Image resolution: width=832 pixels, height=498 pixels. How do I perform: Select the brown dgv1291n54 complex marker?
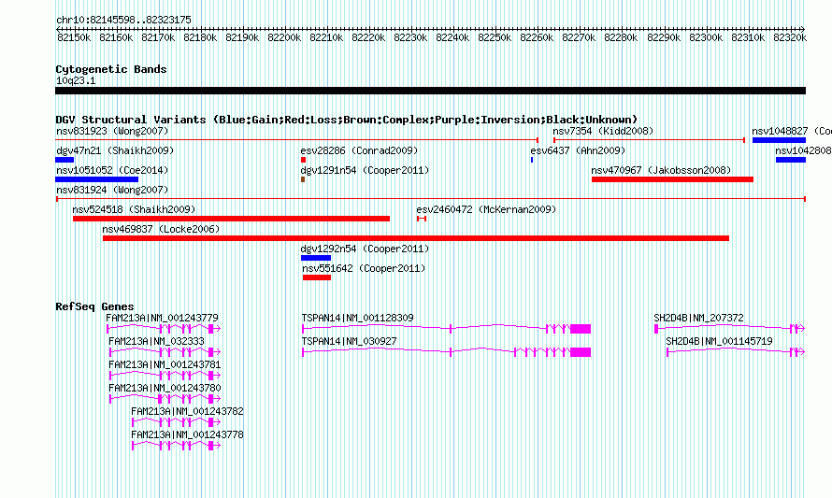click(x=303, y=179)
